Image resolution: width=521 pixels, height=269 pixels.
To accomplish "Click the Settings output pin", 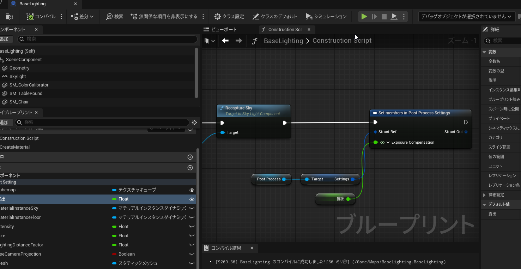I will tap(353, 179).
